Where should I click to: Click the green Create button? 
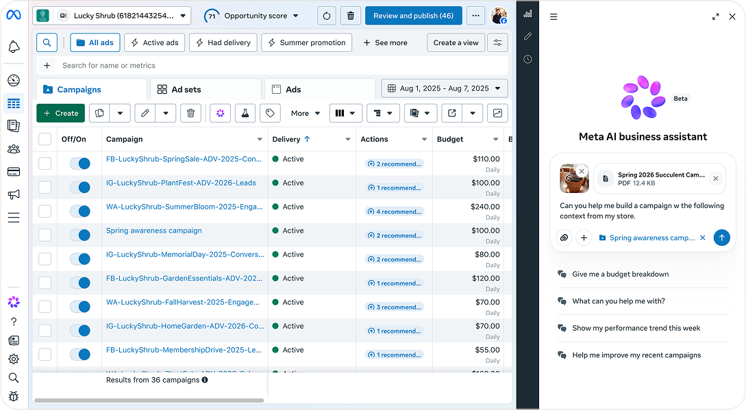61,113
